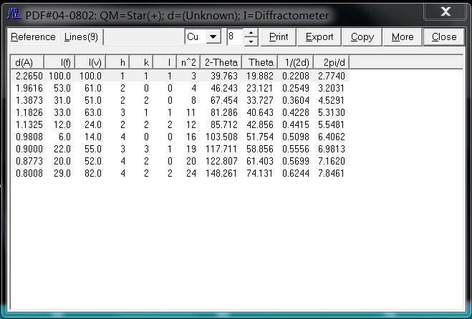Open the More button
472x319 pixels.
click(x=403, y=37)
